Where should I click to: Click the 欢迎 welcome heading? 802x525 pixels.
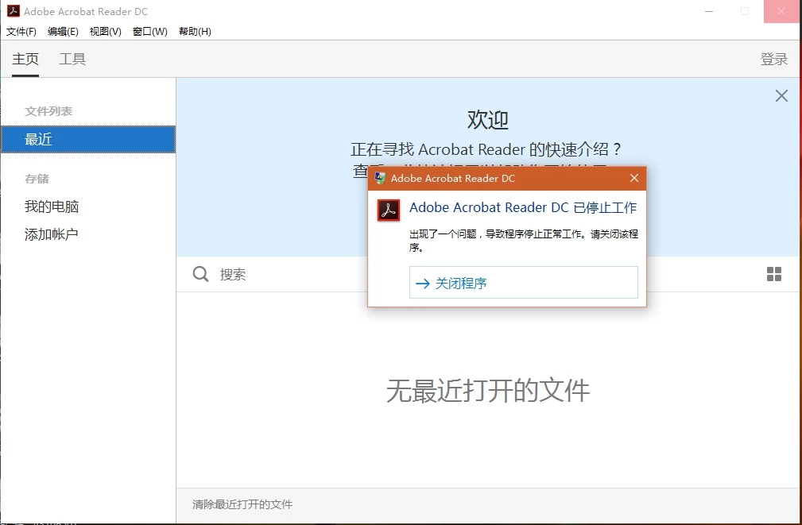point(488,120)
